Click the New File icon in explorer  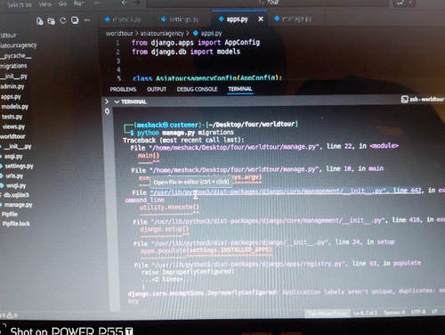(x=39, y=20)
